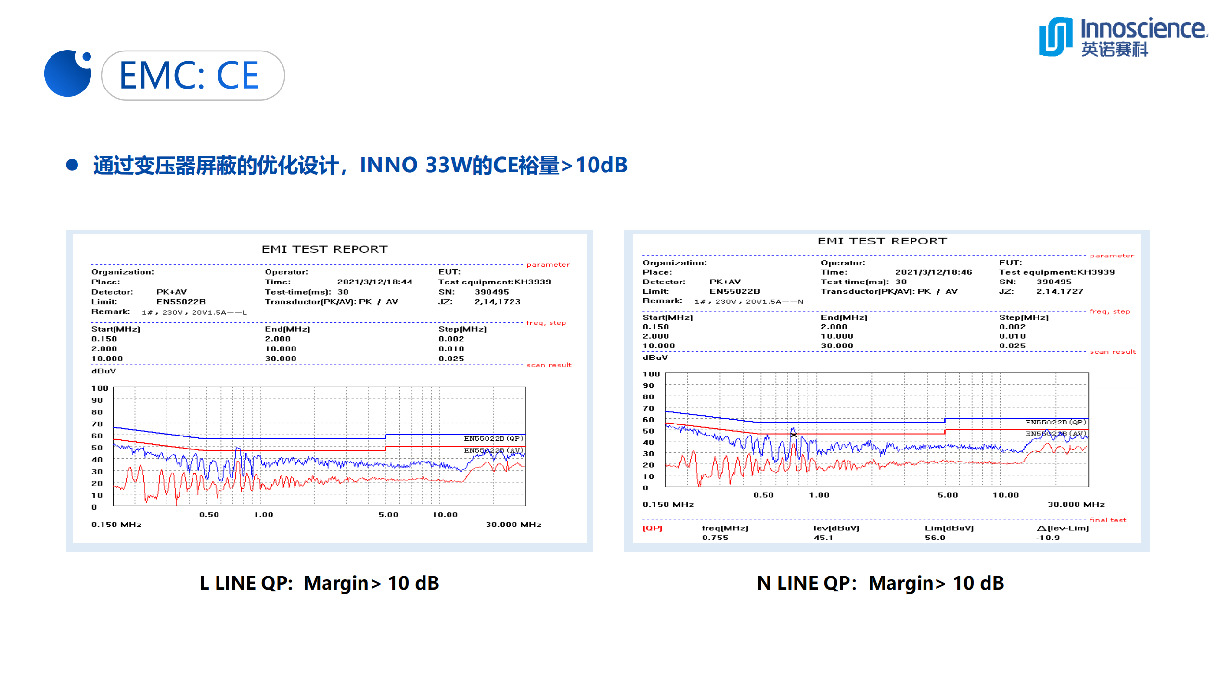Click the blue circle decoration icon
Screen dimensions: 1232x693
tap(67, 74)
